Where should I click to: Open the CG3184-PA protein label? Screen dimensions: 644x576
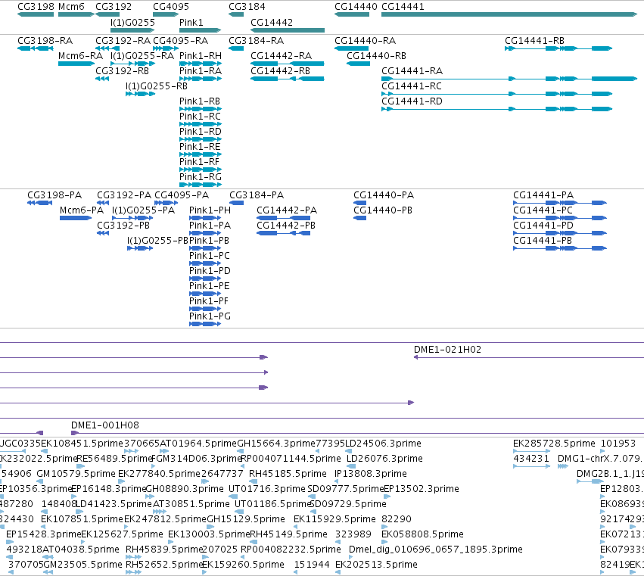[257, 195]
